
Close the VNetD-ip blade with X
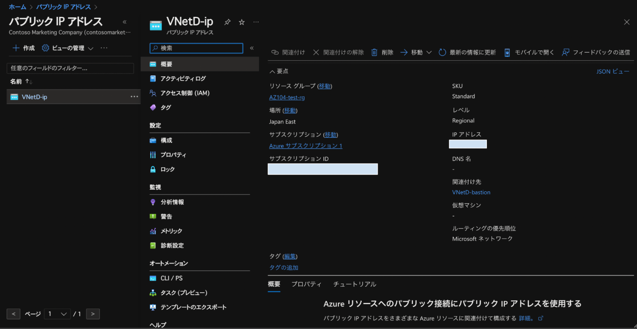(627, 22)
